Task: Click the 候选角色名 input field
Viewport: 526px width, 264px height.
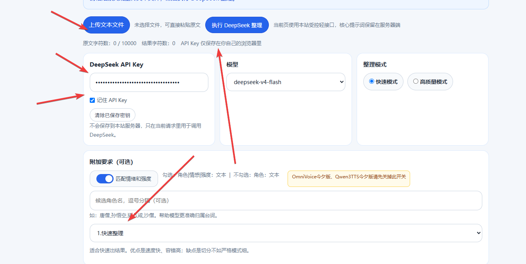Action: [286, 201]
